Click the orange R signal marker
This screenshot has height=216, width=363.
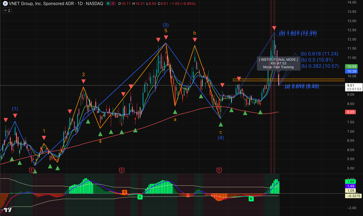[124, 192]
